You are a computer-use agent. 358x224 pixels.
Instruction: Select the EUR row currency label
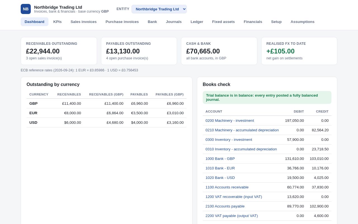pos(33,113)
